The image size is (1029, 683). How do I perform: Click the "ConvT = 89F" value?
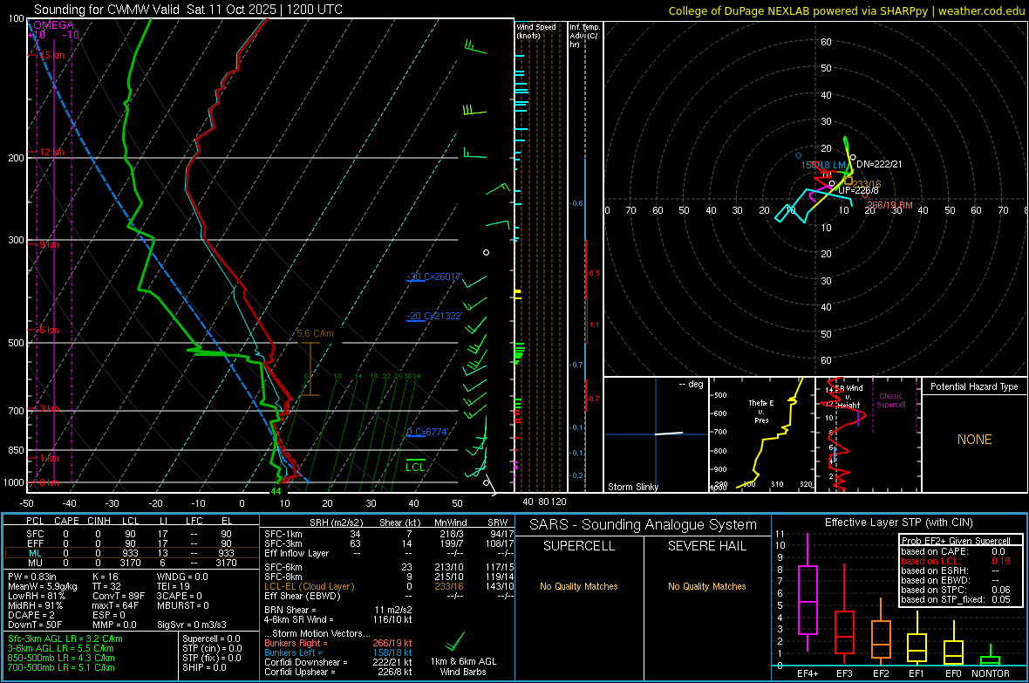[119, 597]
